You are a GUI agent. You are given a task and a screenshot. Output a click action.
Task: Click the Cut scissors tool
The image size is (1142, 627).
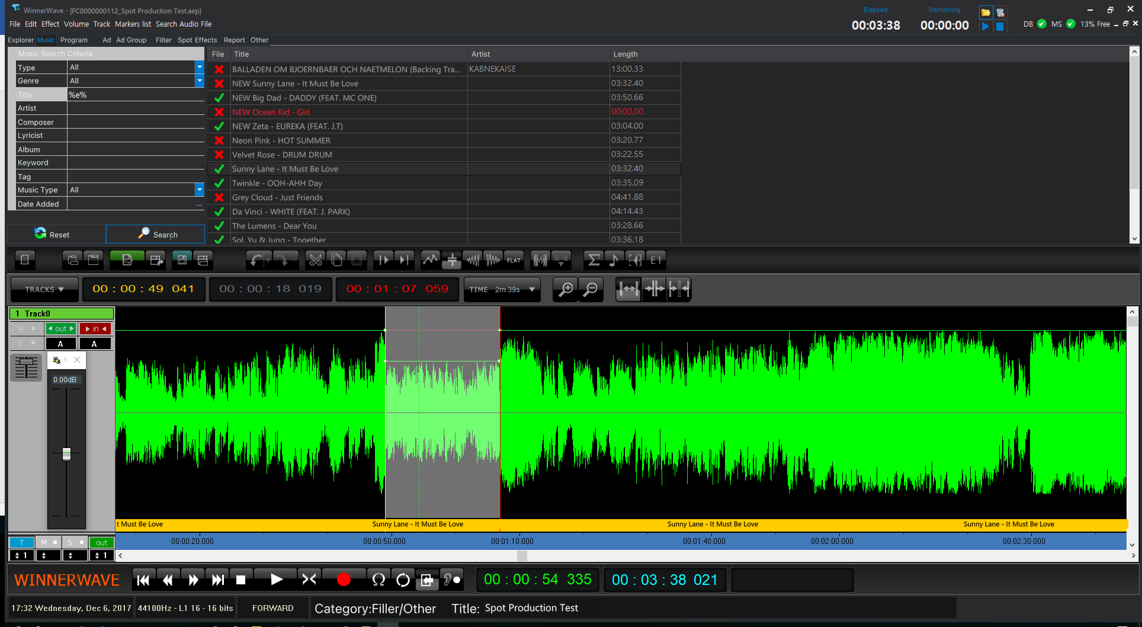coord(316,260)
